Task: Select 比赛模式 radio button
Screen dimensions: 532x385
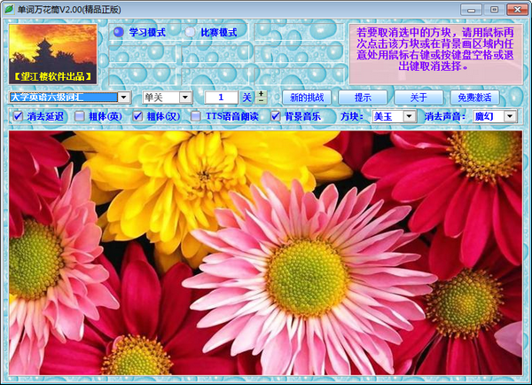Action: [191, 33]
